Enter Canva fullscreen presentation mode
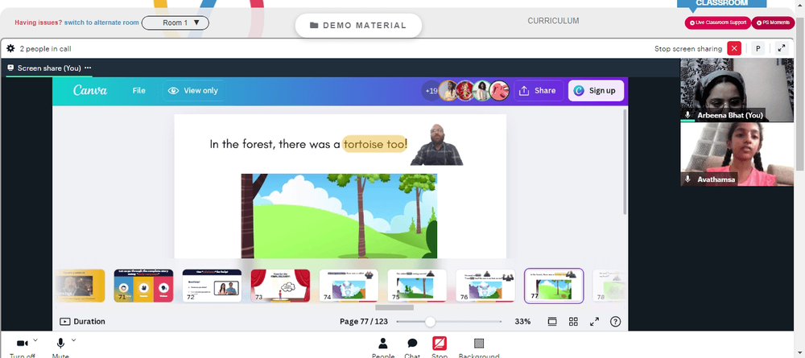The image size is (805, 358). tap(595, 322)
